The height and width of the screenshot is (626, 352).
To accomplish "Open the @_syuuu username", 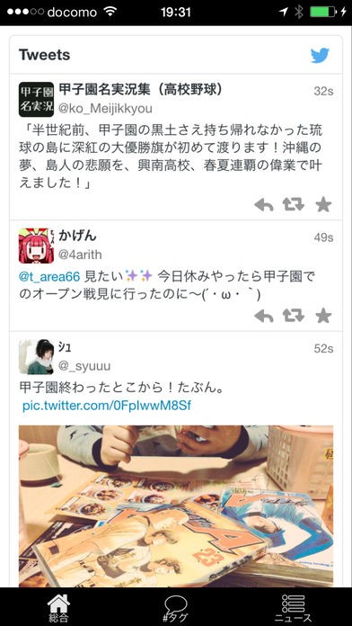I will tap(84, 366).
